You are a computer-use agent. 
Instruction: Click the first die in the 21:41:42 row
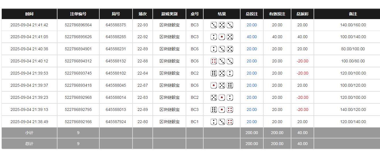214,25
